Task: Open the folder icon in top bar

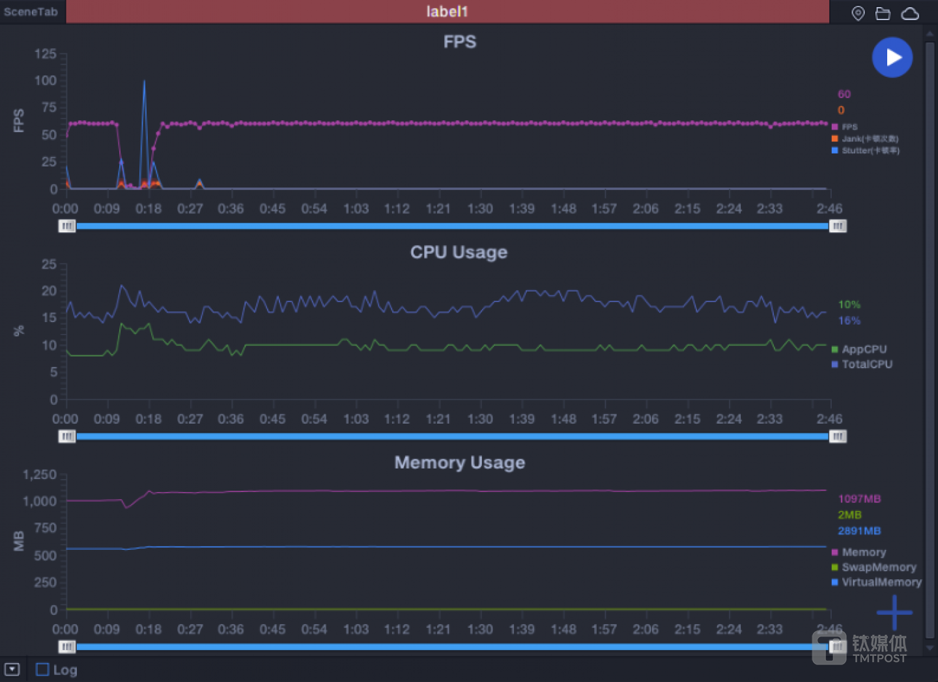Action: 883,13
